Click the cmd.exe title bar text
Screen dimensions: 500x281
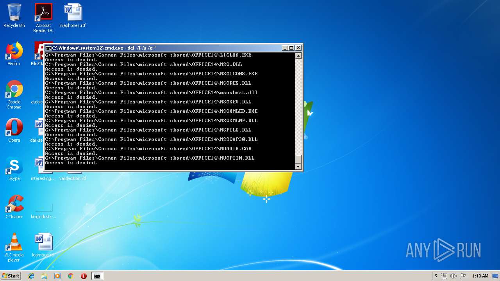[x=104, y=48]
